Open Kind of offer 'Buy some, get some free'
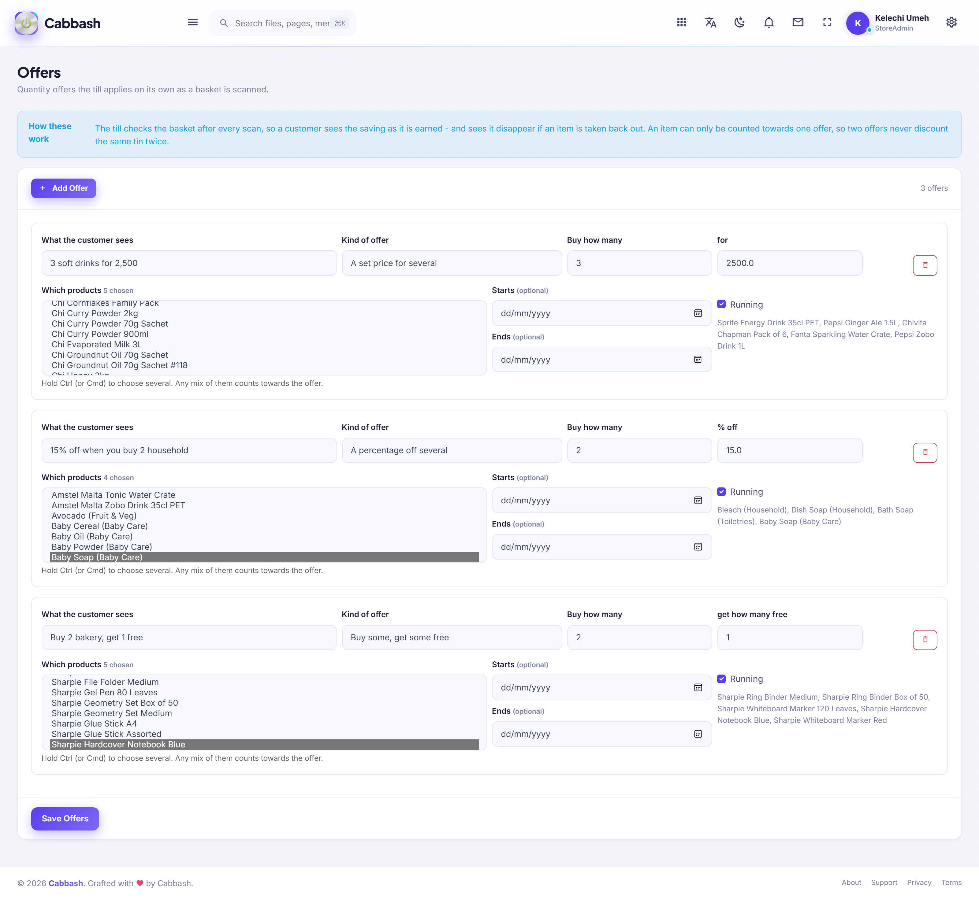 pyautogui.click(x=452, y=638)
